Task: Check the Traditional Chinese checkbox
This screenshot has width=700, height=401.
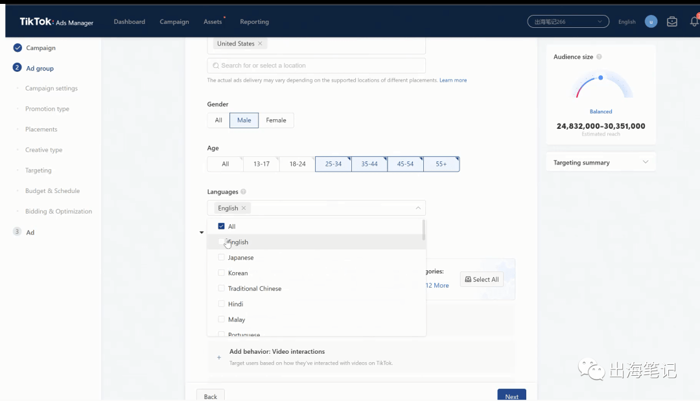Action: (221, 288)
